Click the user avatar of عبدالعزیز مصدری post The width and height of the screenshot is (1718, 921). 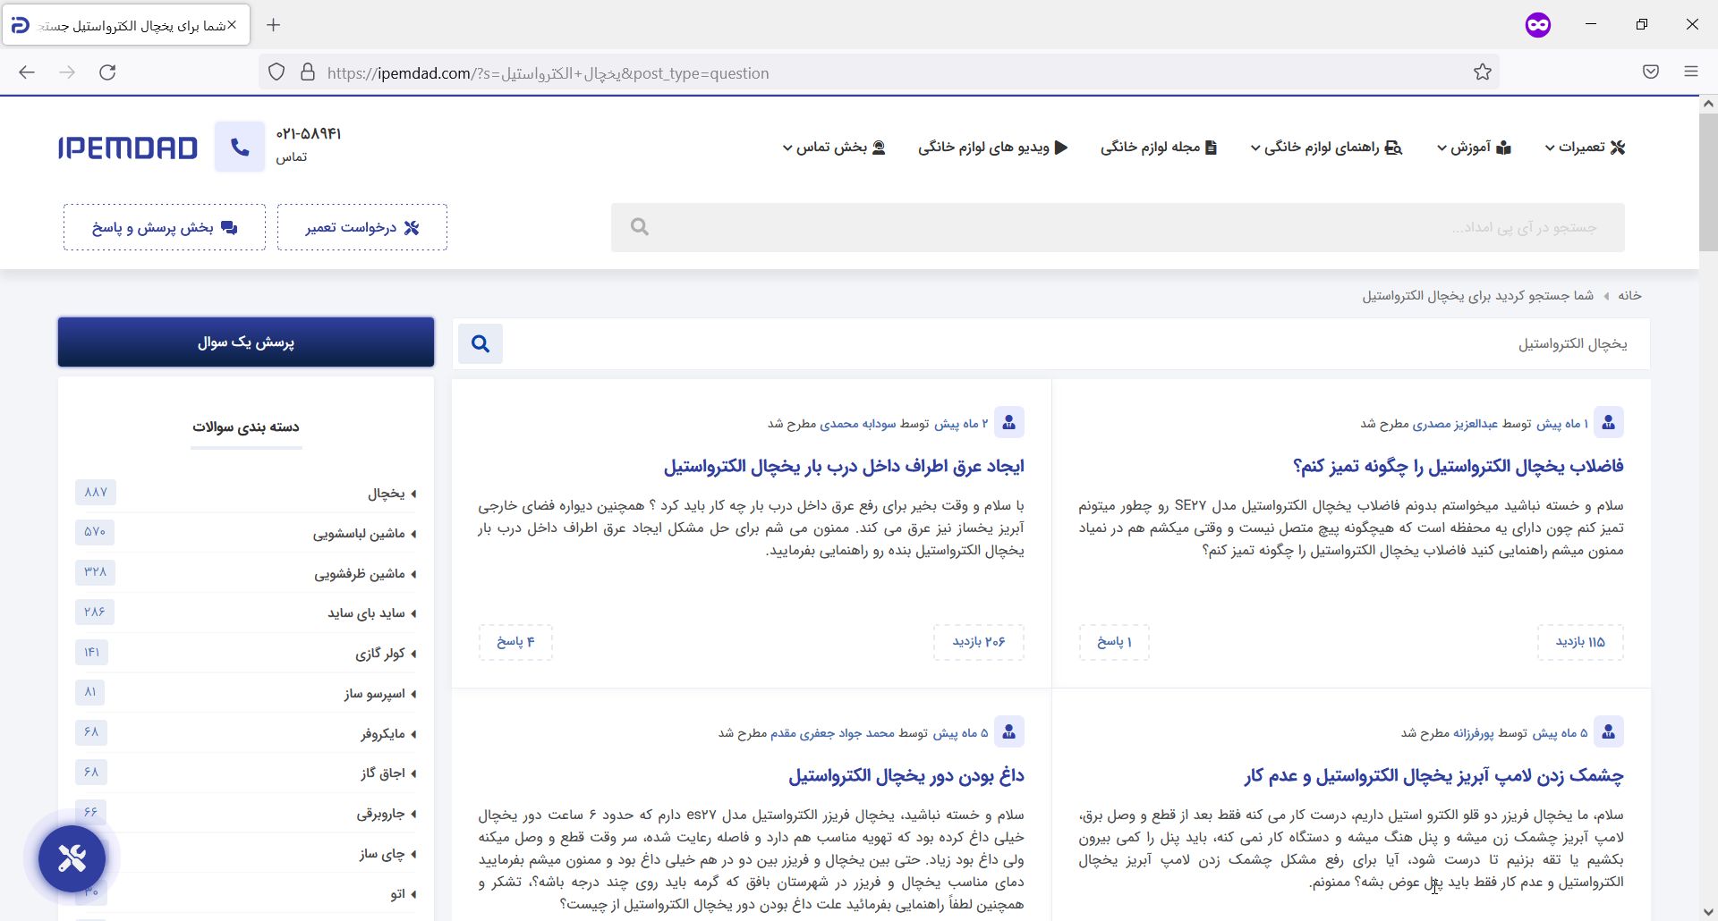1609,423
